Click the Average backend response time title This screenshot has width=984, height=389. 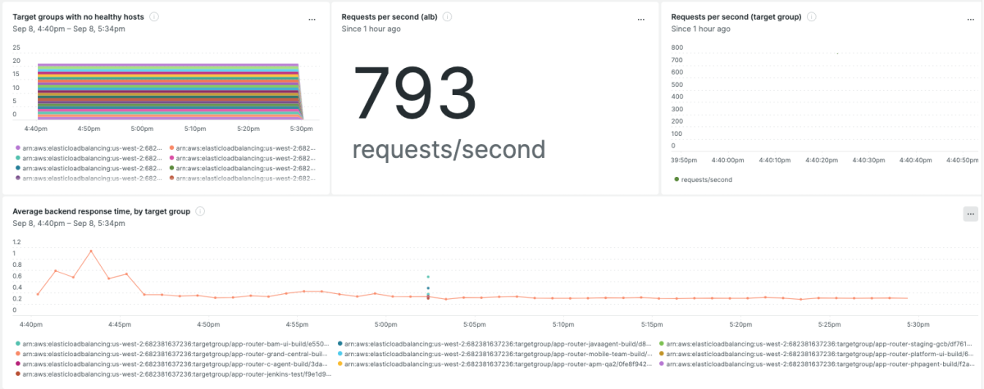pos(101,211)
